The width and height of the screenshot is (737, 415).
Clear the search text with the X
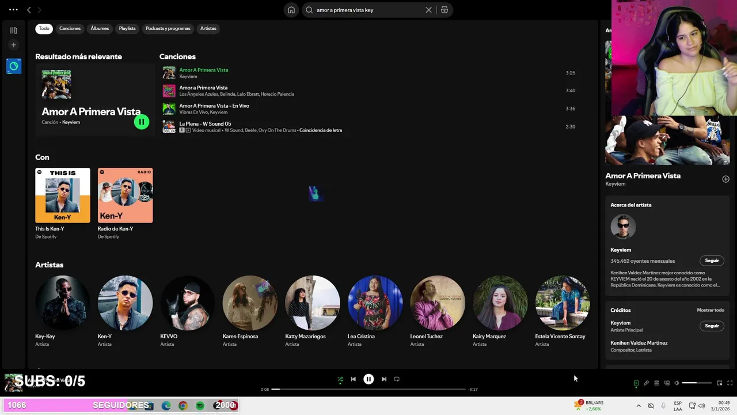(428, 10)
